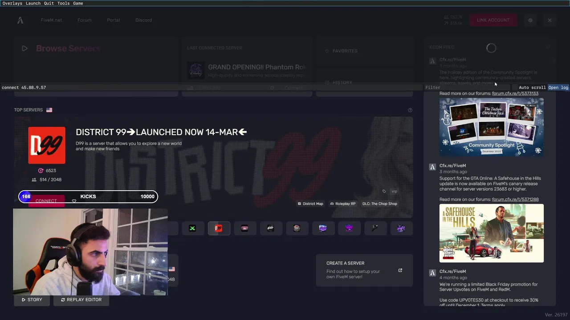This screenshot has height=320, width=570.
Task: Click Cfx.re/FiveM author of Safehouse post
Action: tap(452, 166)
